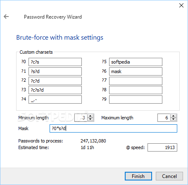Click the Maximum length number box
This screenshot has width=188, height=185.
164,118
